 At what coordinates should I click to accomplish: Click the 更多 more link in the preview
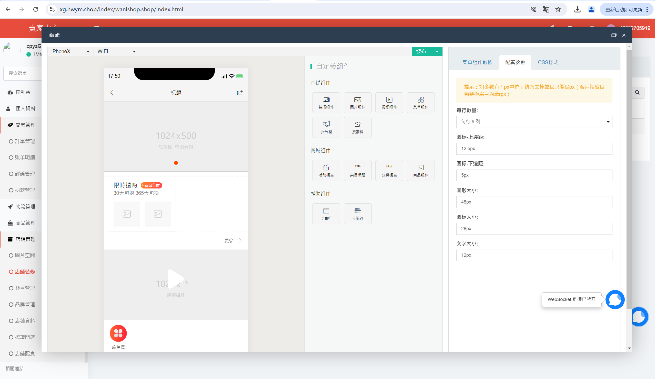click(x=229, y=240)
